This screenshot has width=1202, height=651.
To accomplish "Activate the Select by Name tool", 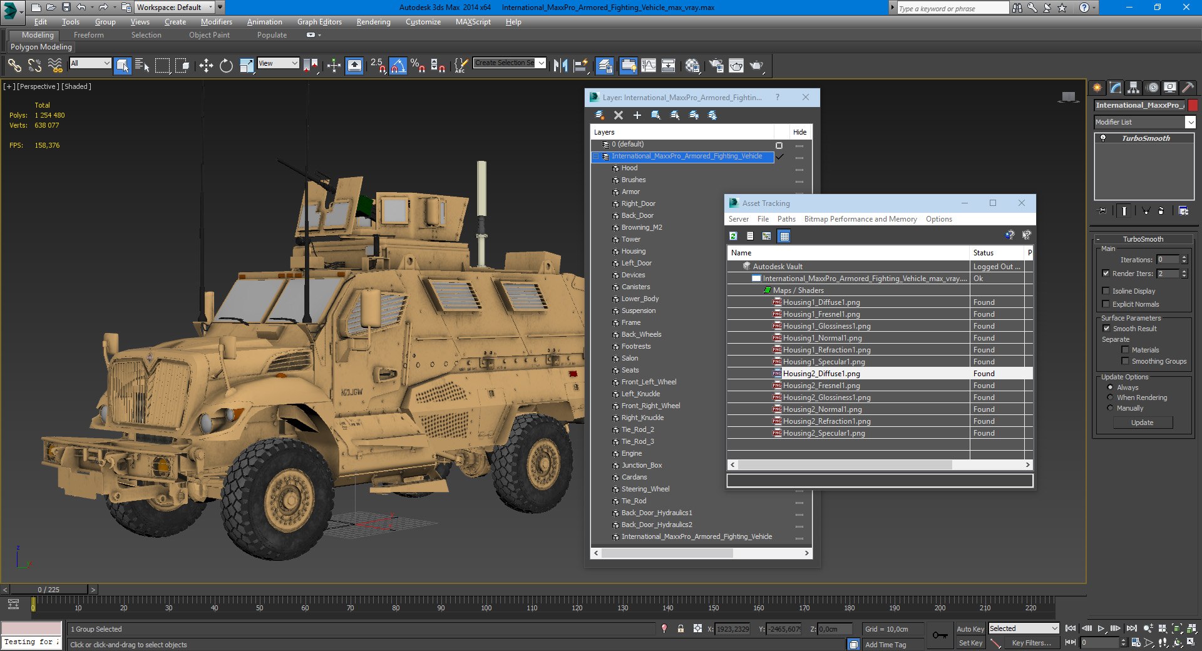I will point(142,65).
